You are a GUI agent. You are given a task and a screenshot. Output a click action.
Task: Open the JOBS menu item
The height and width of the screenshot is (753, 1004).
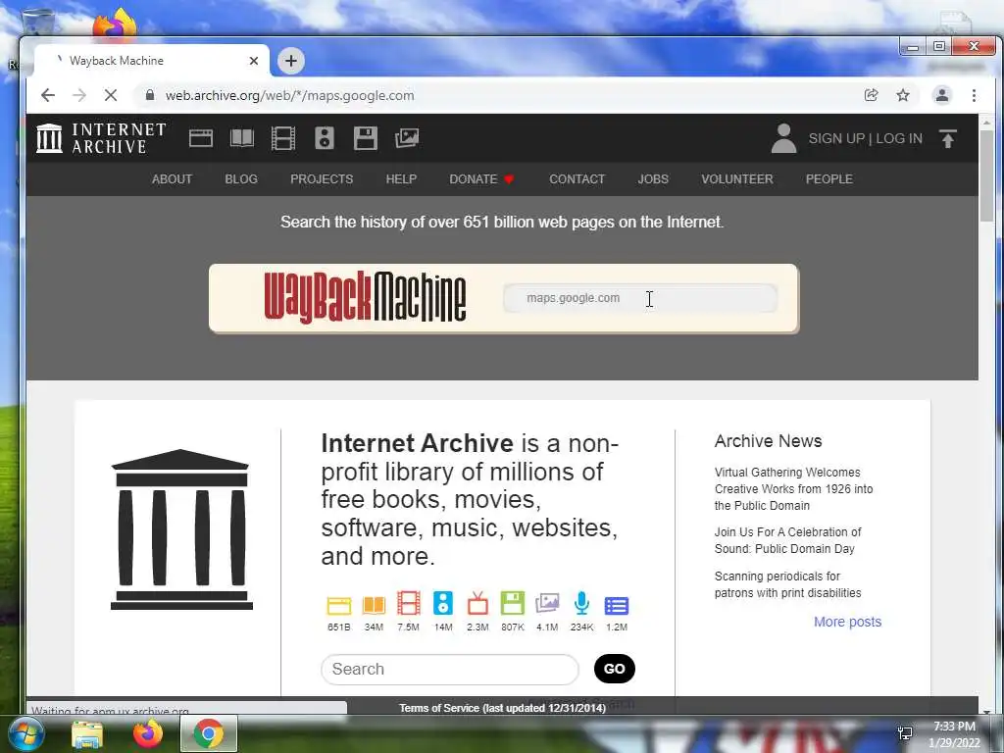click(652, 179)
